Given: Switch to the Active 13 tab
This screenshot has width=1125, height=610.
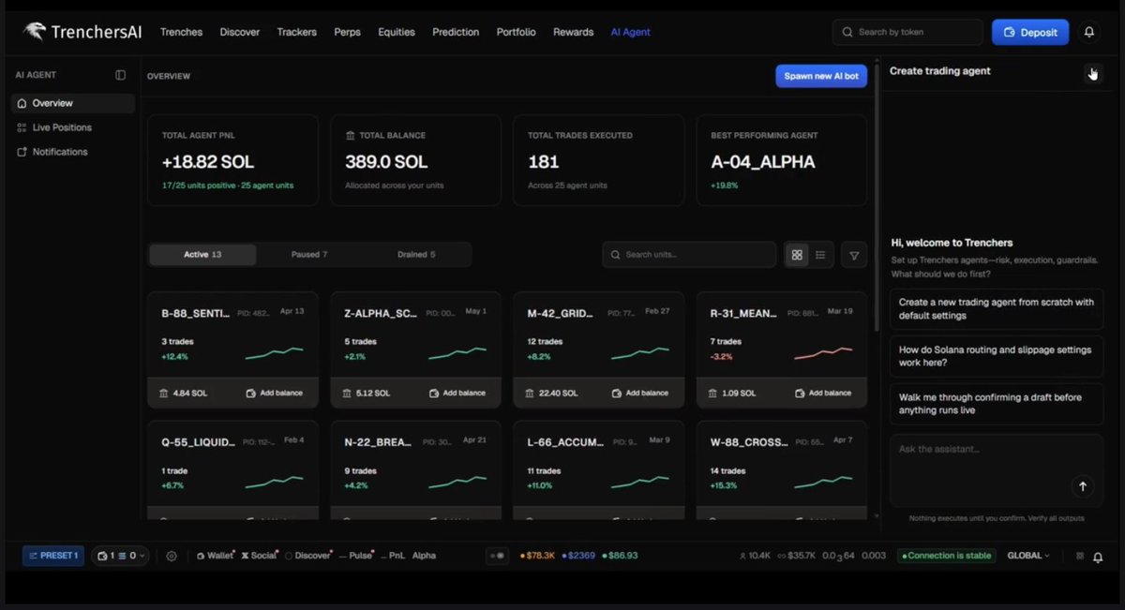Looking at the screenshot, I should [x=202, y=255].
